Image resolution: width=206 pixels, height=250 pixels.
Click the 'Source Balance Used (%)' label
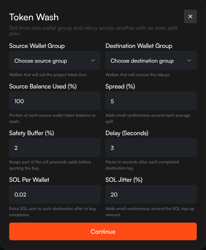coord(43,87)
